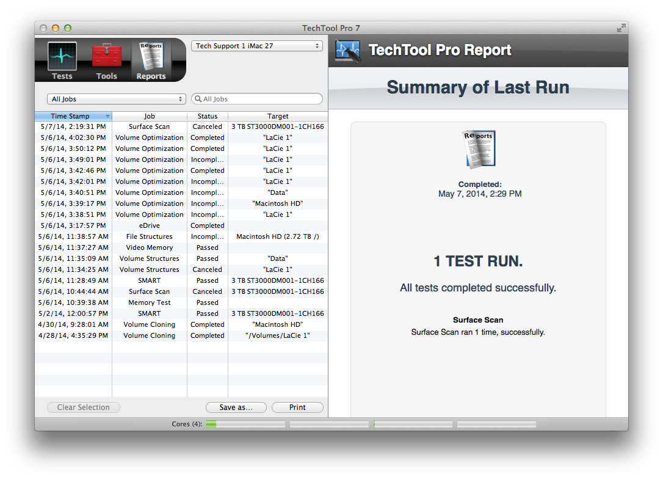Focus the All Jobs search field
This screenshot has height=479, width=663.
tap(257, 99)
